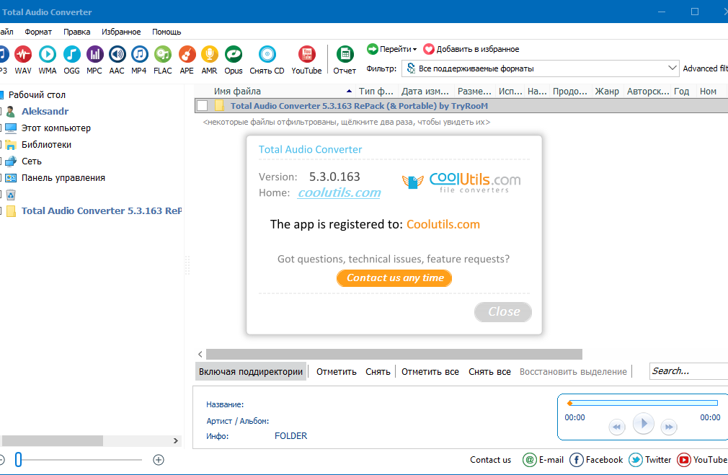The height and width of the screenshot is (475, 728).
Task: Click the thumbnail zoom slider handle
Action: click(19, 460)
